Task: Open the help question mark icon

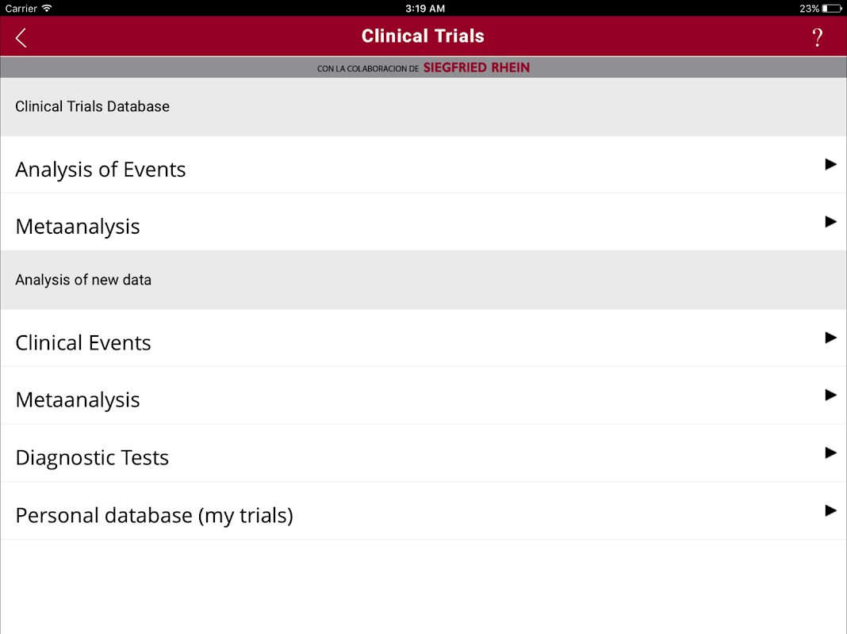Action: pos(818,37)
